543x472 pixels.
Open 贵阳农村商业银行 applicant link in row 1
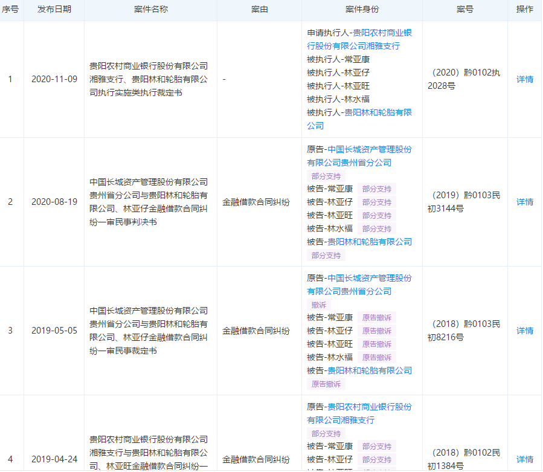tap(359, 39)
